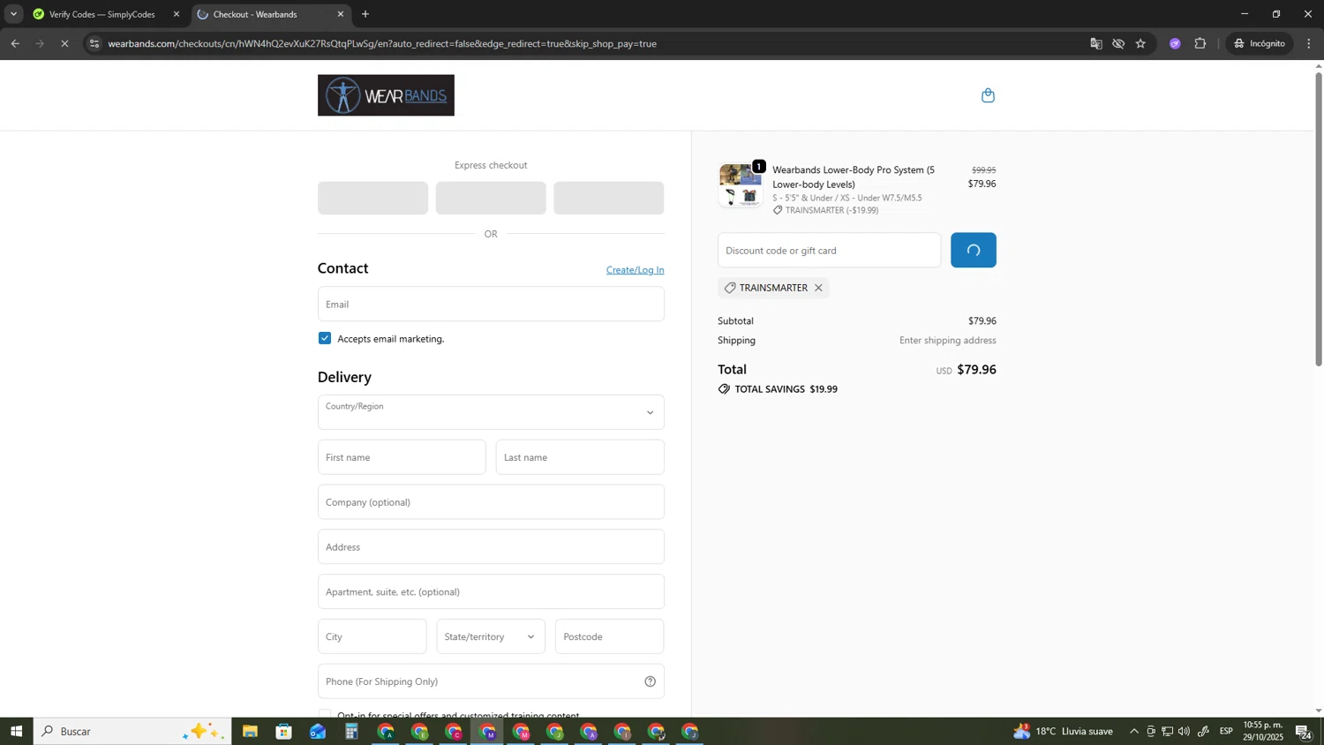Switch to Verify Codes — SimplyCodes tab
1324x745 pixels.
point(102,14)
